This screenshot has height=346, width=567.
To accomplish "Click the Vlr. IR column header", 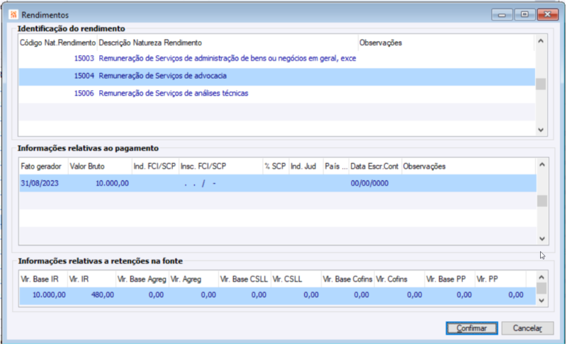I will [x=92, y=279].
